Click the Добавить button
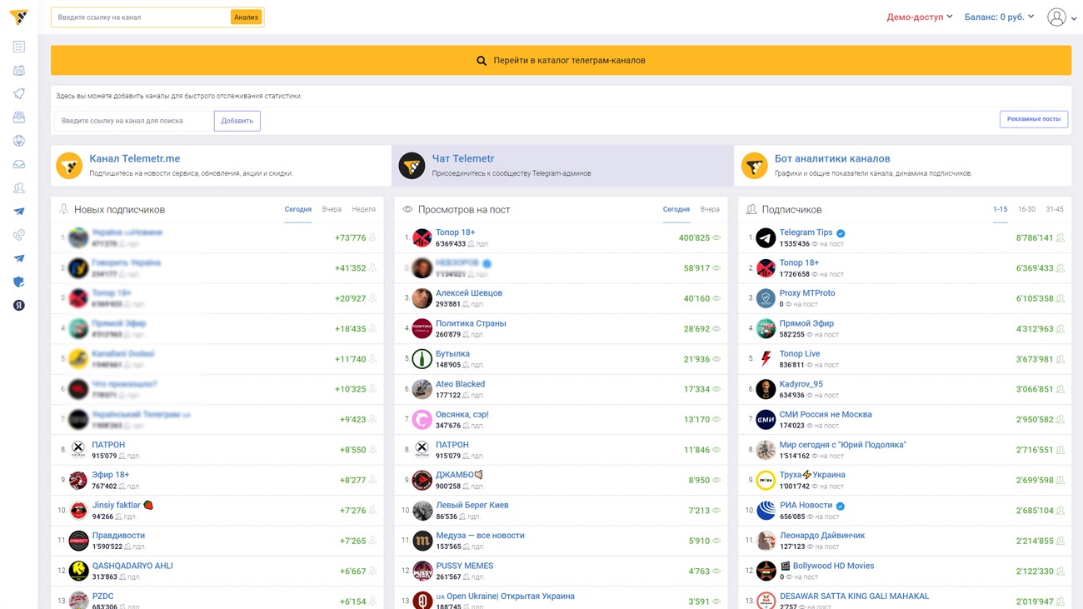This screenshot has width=1083, height=609. coord(237,121)
